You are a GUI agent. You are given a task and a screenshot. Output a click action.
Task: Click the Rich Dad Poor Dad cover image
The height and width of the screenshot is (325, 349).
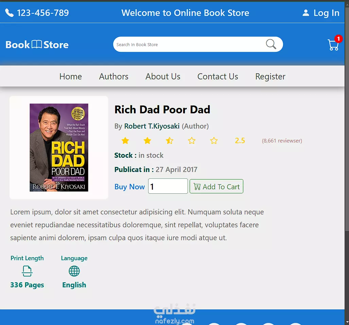(59, 148)
